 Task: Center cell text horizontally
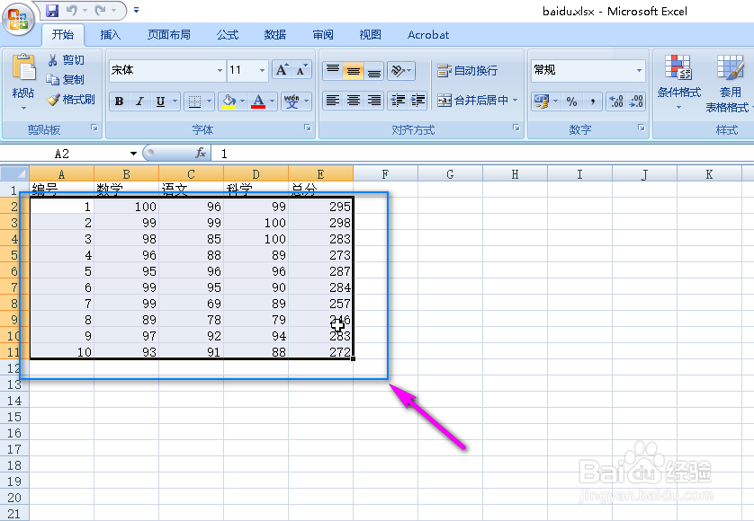click(x=354, y=101)
